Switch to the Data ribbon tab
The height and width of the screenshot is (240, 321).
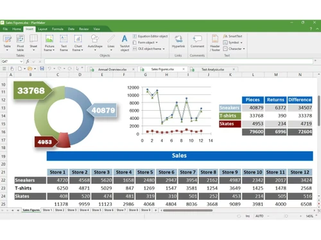(71, 29)
